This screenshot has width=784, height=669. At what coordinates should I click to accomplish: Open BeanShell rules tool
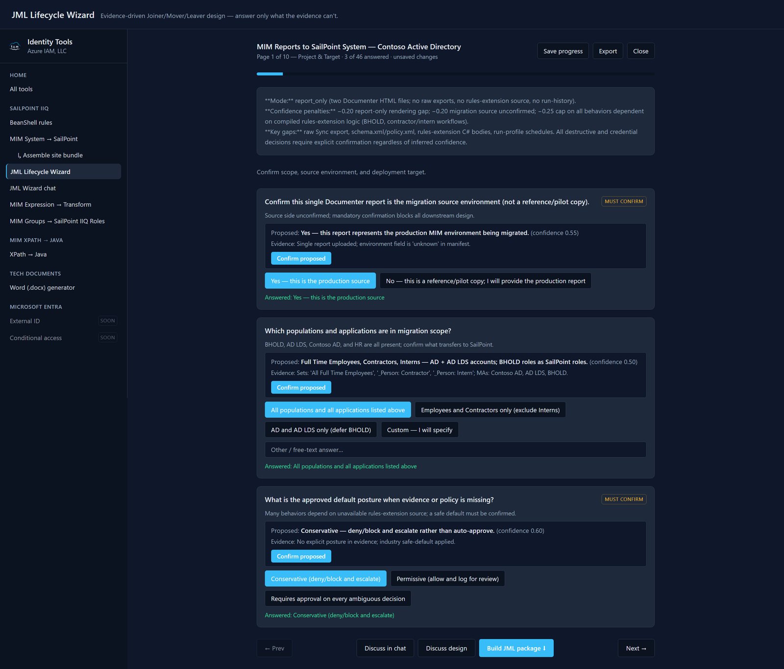[31, 123]
